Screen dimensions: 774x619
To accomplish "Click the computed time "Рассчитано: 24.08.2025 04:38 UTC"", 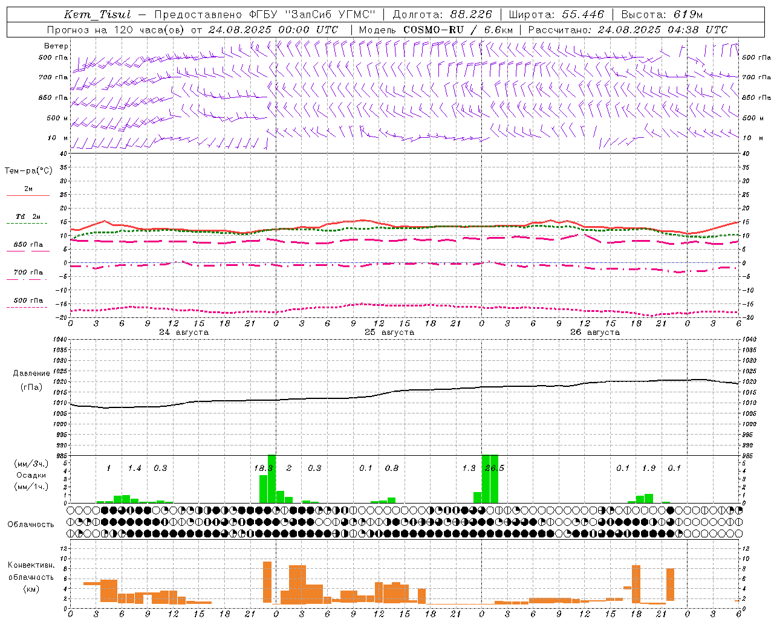I will (628, 30).
